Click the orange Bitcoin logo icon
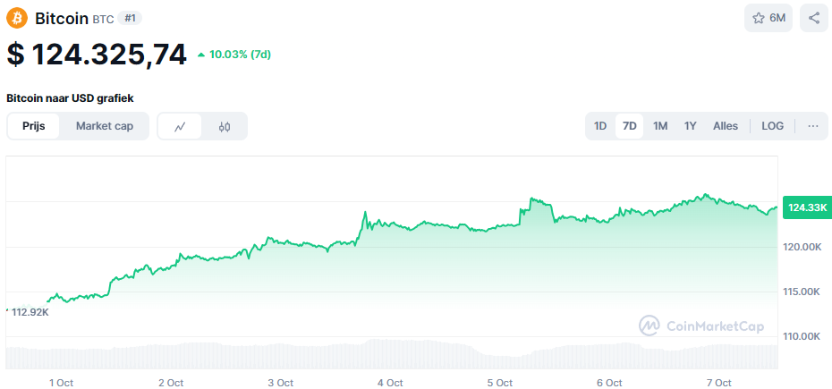832x389 pixels. coord(18,18)
